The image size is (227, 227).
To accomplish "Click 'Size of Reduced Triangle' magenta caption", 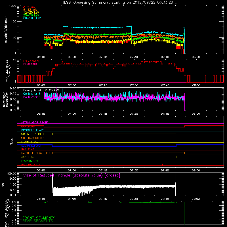I will point(72,175).
